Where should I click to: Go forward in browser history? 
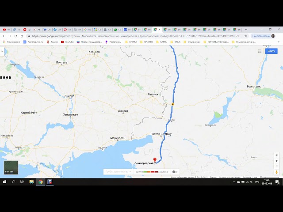[x=10, y=36]
